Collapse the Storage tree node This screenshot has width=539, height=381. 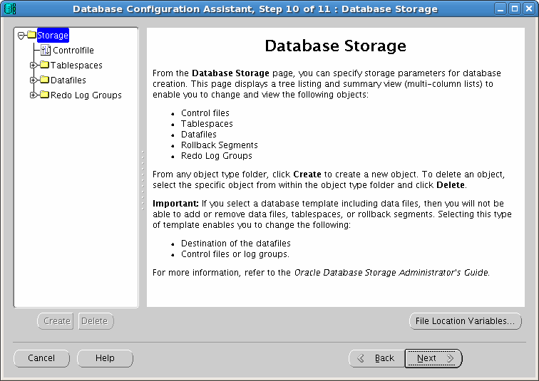21,35
